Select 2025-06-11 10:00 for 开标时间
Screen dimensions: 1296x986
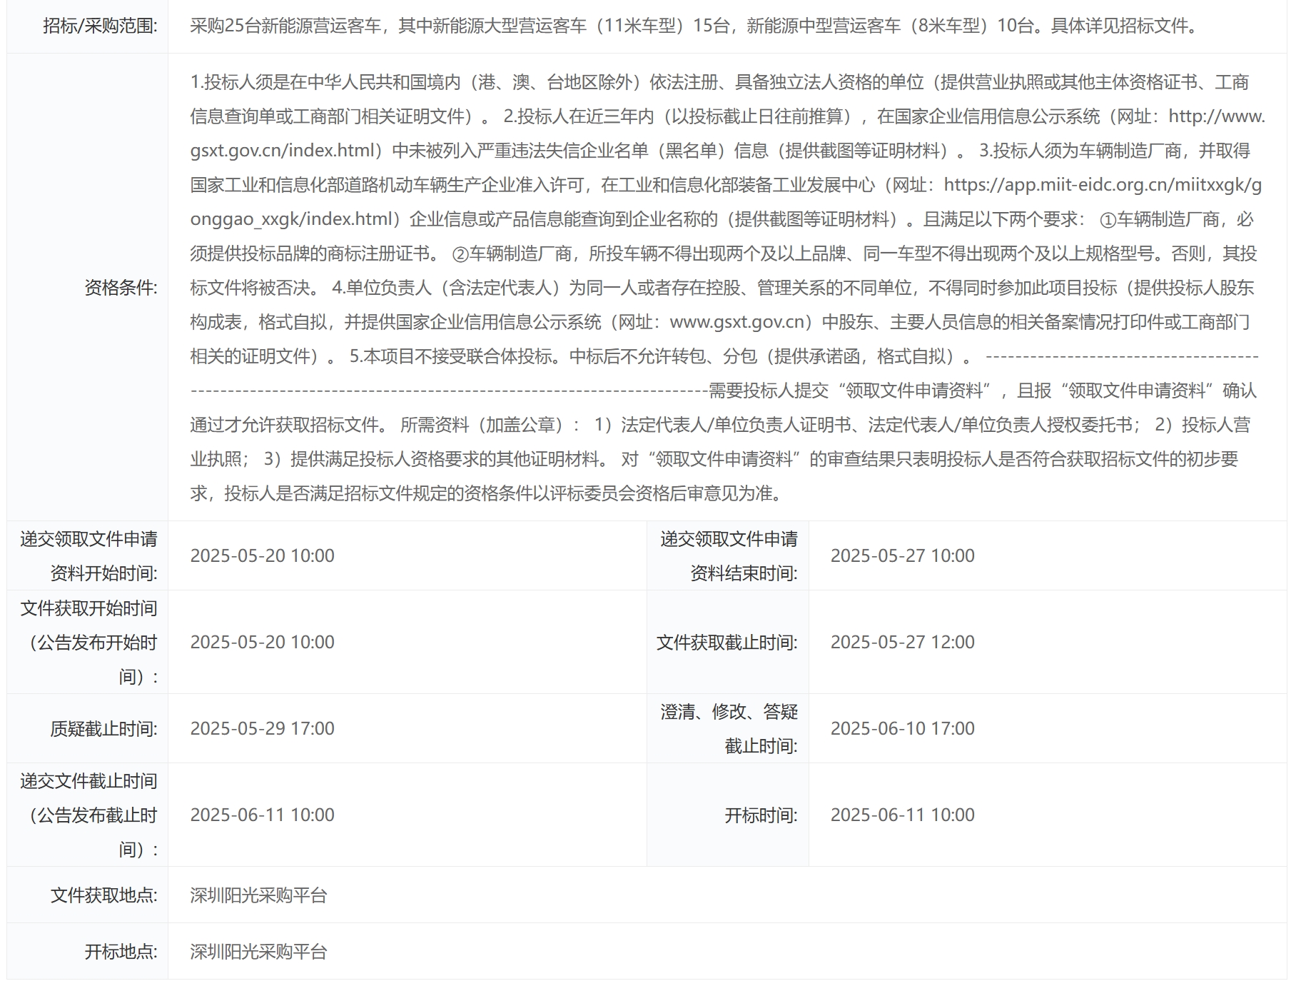click(903, 815)
